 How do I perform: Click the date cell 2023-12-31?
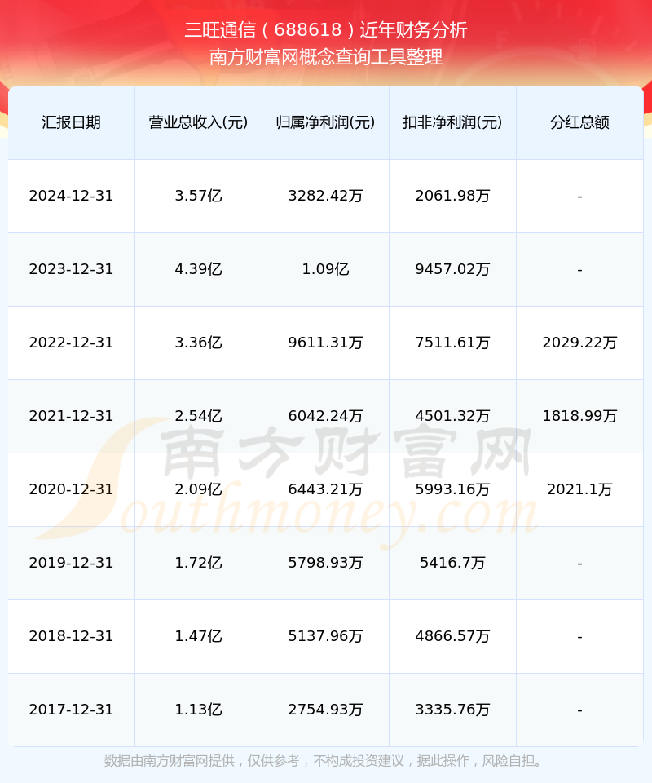pyautogui.click(x=72, y=269)
